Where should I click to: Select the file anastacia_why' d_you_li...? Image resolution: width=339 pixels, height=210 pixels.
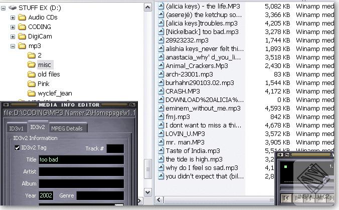pos(203,57)
